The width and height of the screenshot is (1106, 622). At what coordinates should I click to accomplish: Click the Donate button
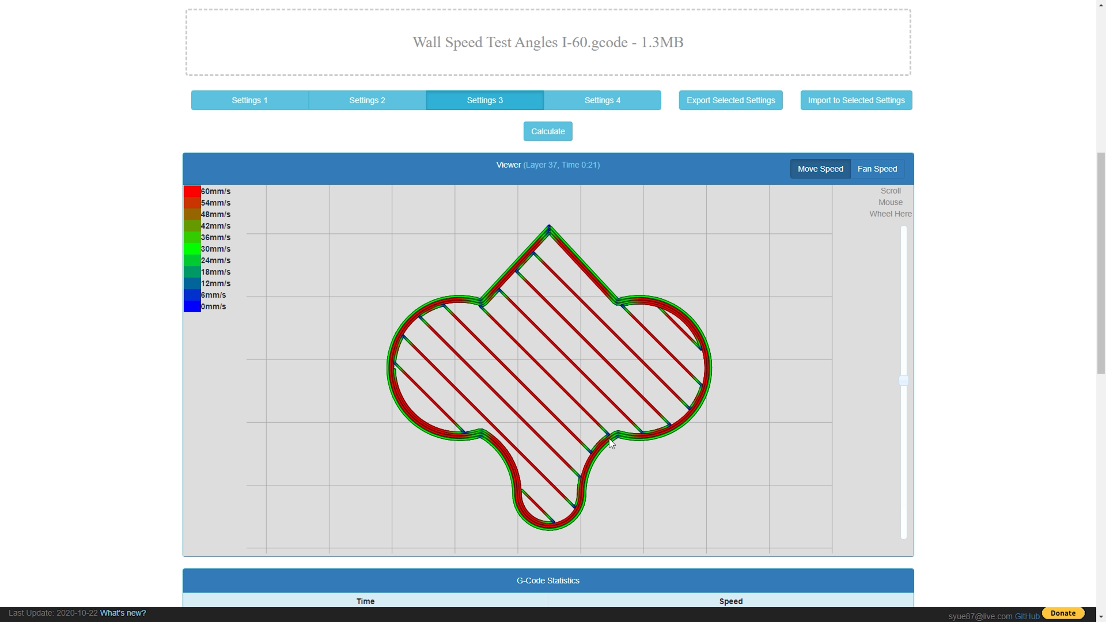pos(1063,613)
